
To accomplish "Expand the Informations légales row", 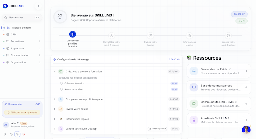I will [55, 119].
